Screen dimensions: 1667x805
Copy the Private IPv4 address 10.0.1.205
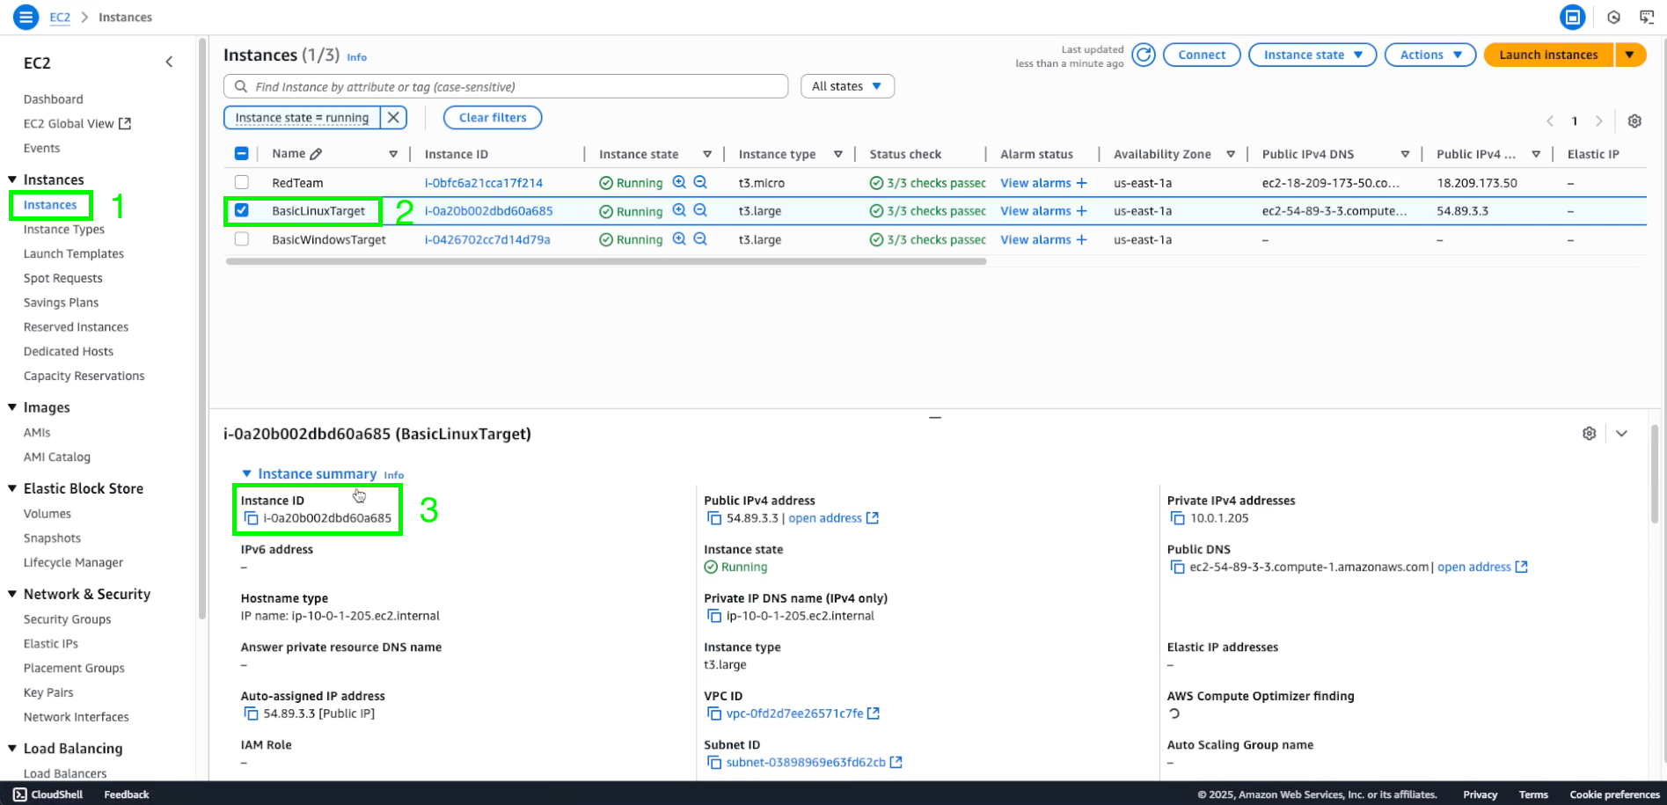(x=1178, y=518)
